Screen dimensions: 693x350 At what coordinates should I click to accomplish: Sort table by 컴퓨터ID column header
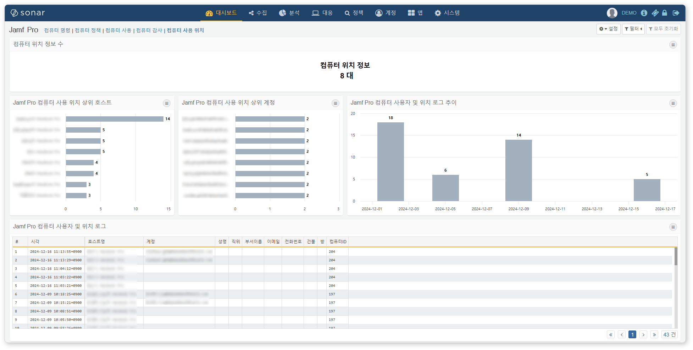338,241
